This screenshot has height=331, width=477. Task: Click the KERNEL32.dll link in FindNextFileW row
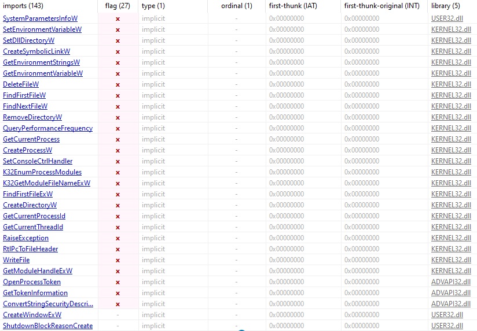(x=451, y=106)
